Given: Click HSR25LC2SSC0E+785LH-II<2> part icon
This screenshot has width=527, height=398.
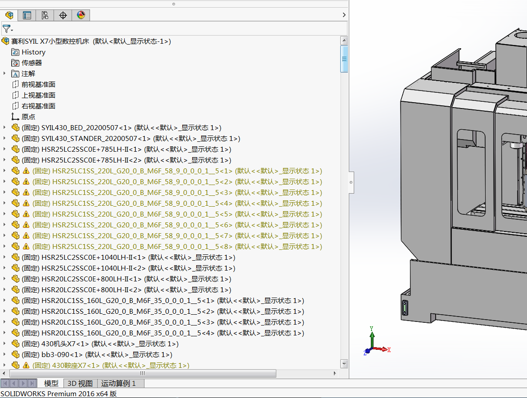Looking at the screenshot, I should coord(15,160).
